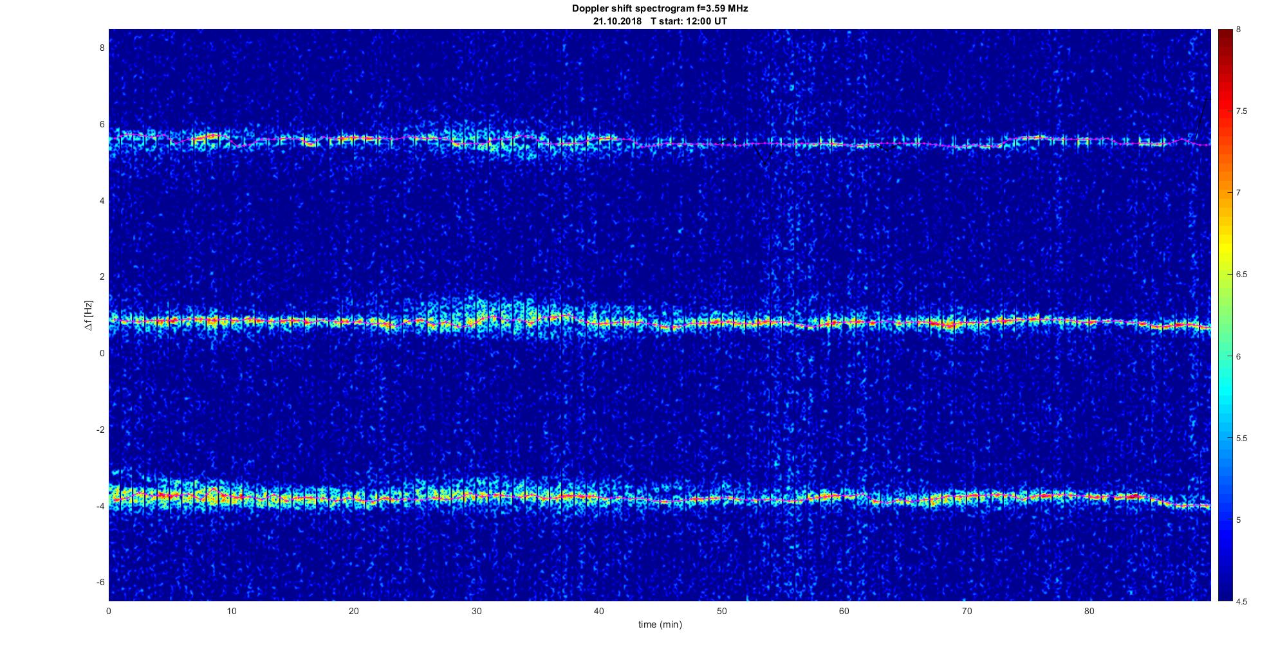Click the middle signal trace near 0.8 Hz
The height and width of the screenshot is (645, 1287).
tap(660, 322)
